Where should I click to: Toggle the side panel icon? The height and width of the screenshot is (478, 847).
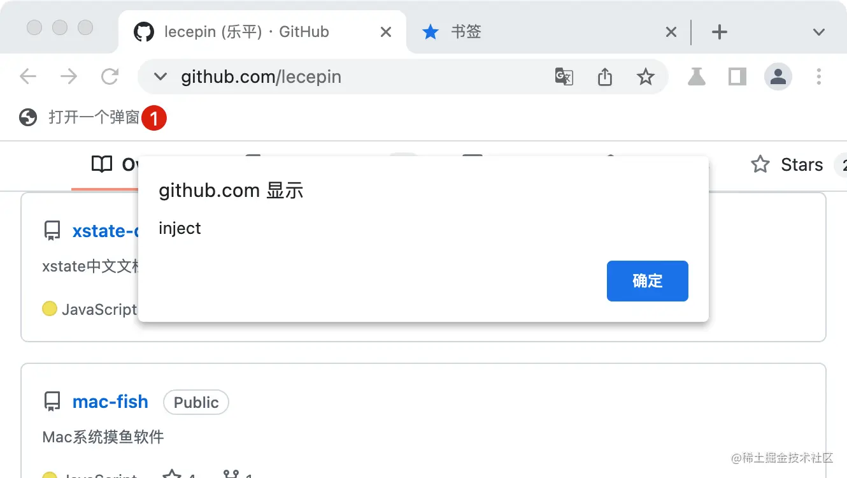click(x=737, y=77)
